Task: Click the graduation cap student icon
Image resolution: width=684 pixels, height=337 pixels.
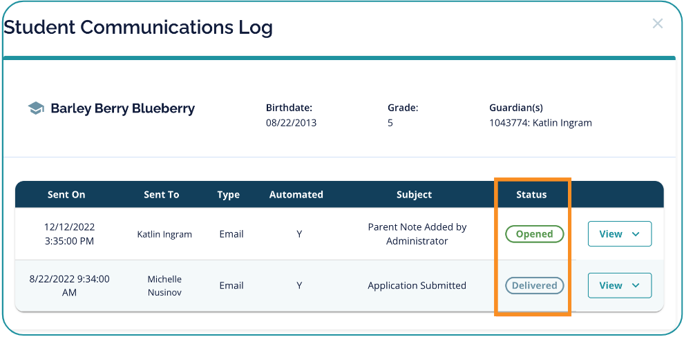Action: (36, 108)
